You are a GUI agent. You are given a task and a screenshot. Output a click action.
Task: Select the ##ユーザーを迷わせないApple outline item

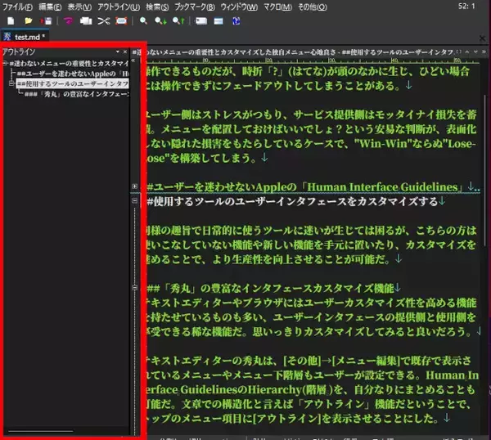coord(73,74)
